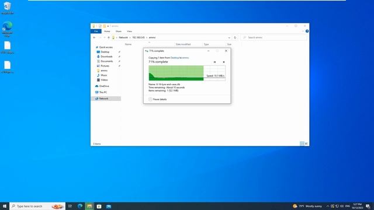Refresh the current folder

235,37
